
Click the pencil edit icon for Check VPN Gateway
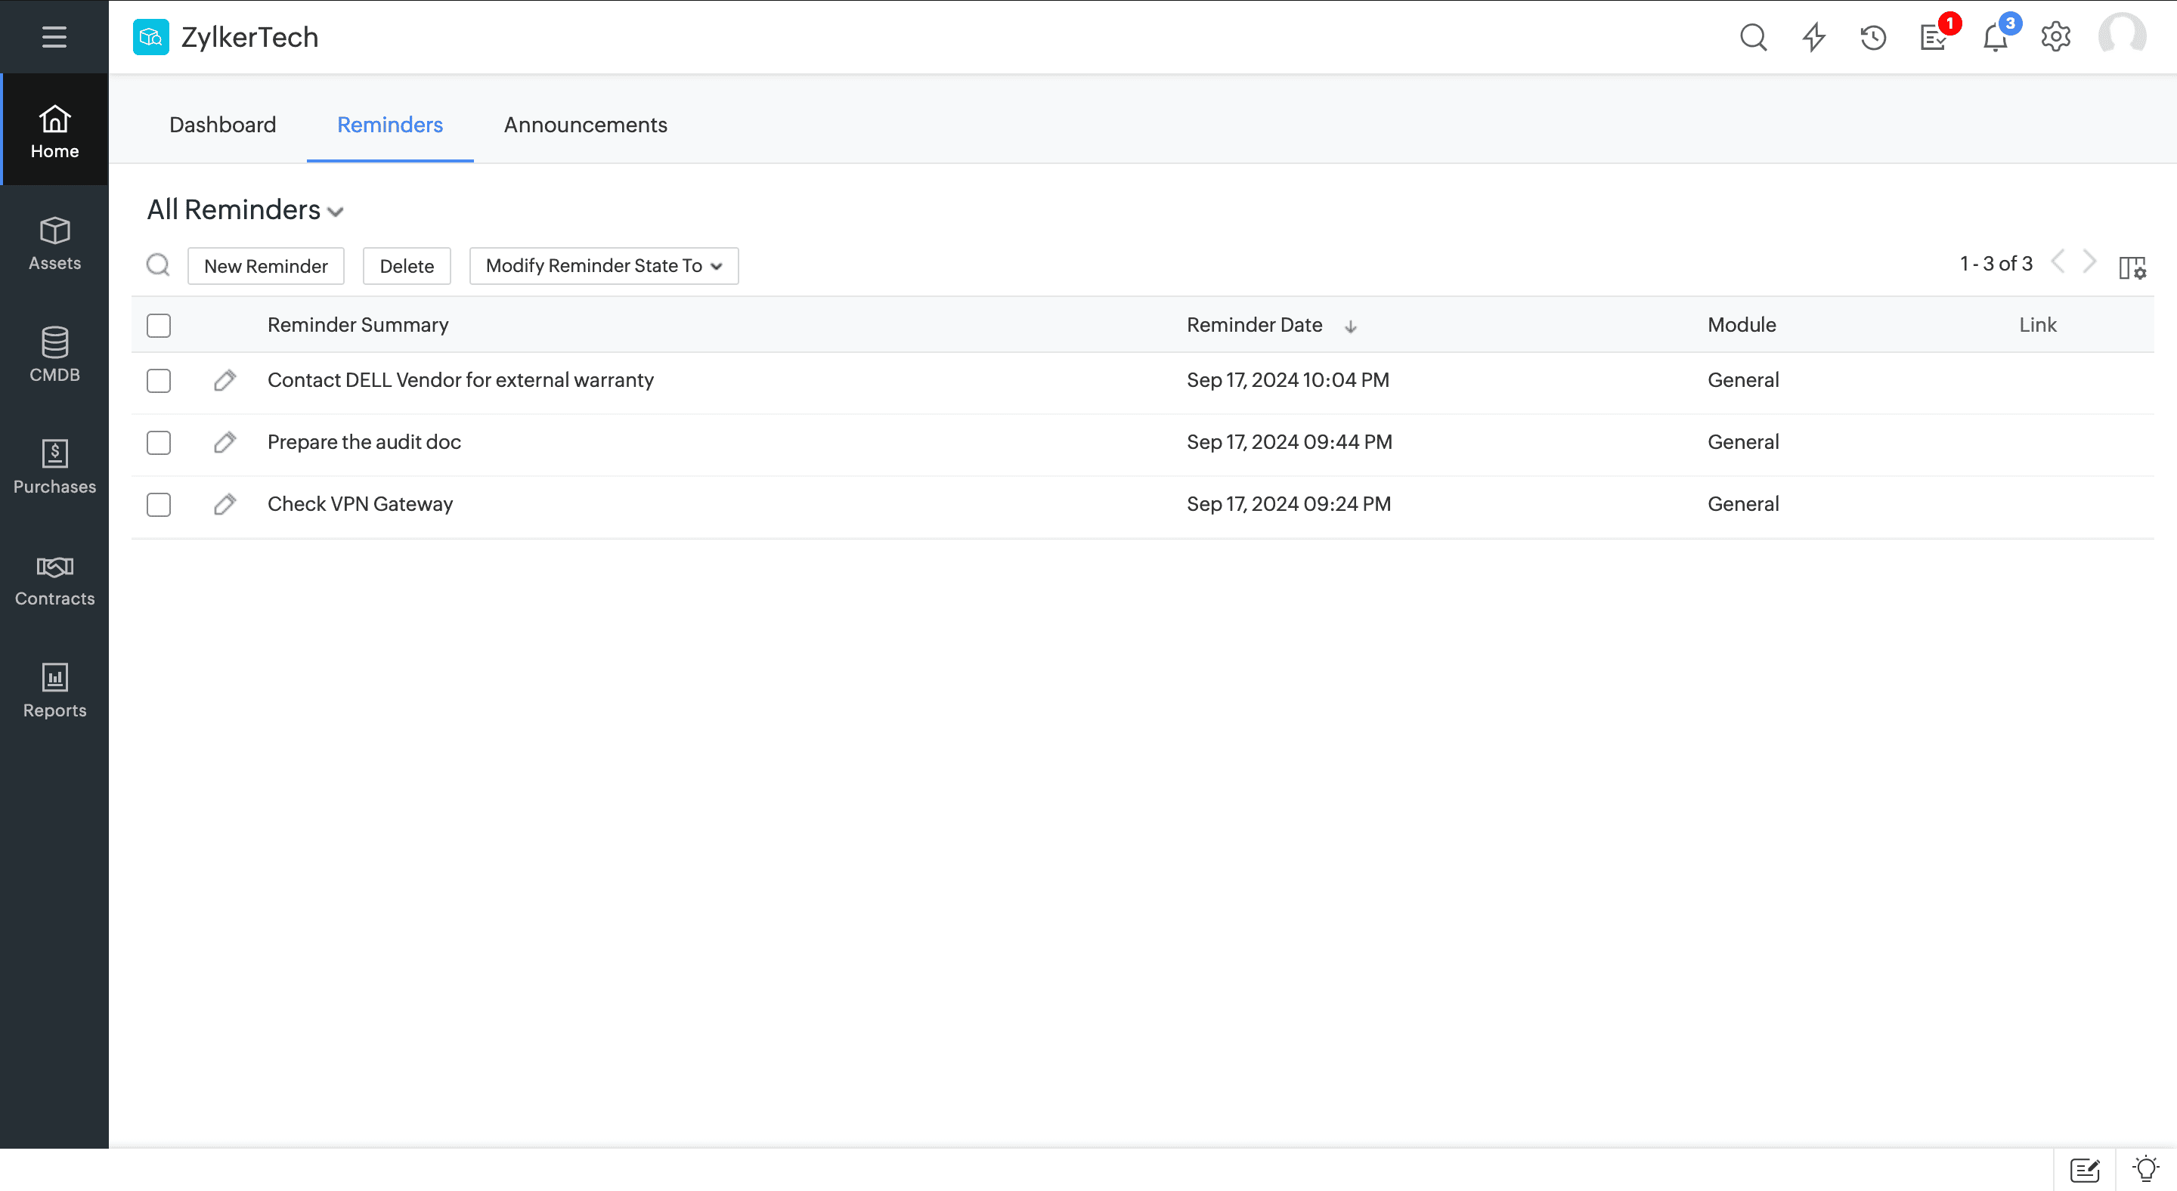point(224,504)
